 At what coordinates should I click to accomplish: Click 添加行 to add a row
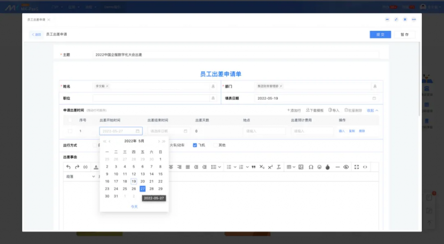[294, 111]
